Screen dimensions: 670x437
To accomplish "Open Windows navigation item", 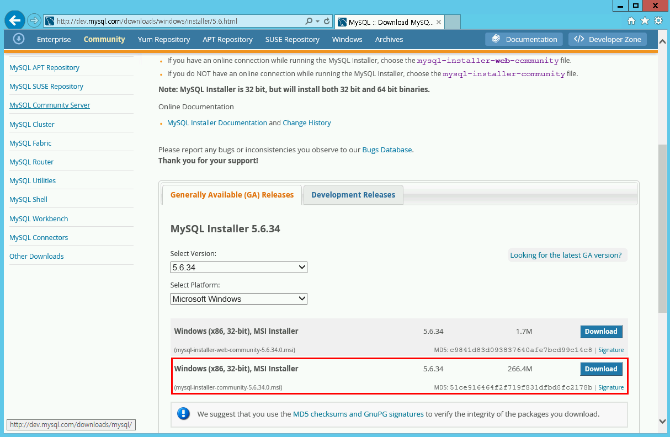I will click(x=347, y=39).
